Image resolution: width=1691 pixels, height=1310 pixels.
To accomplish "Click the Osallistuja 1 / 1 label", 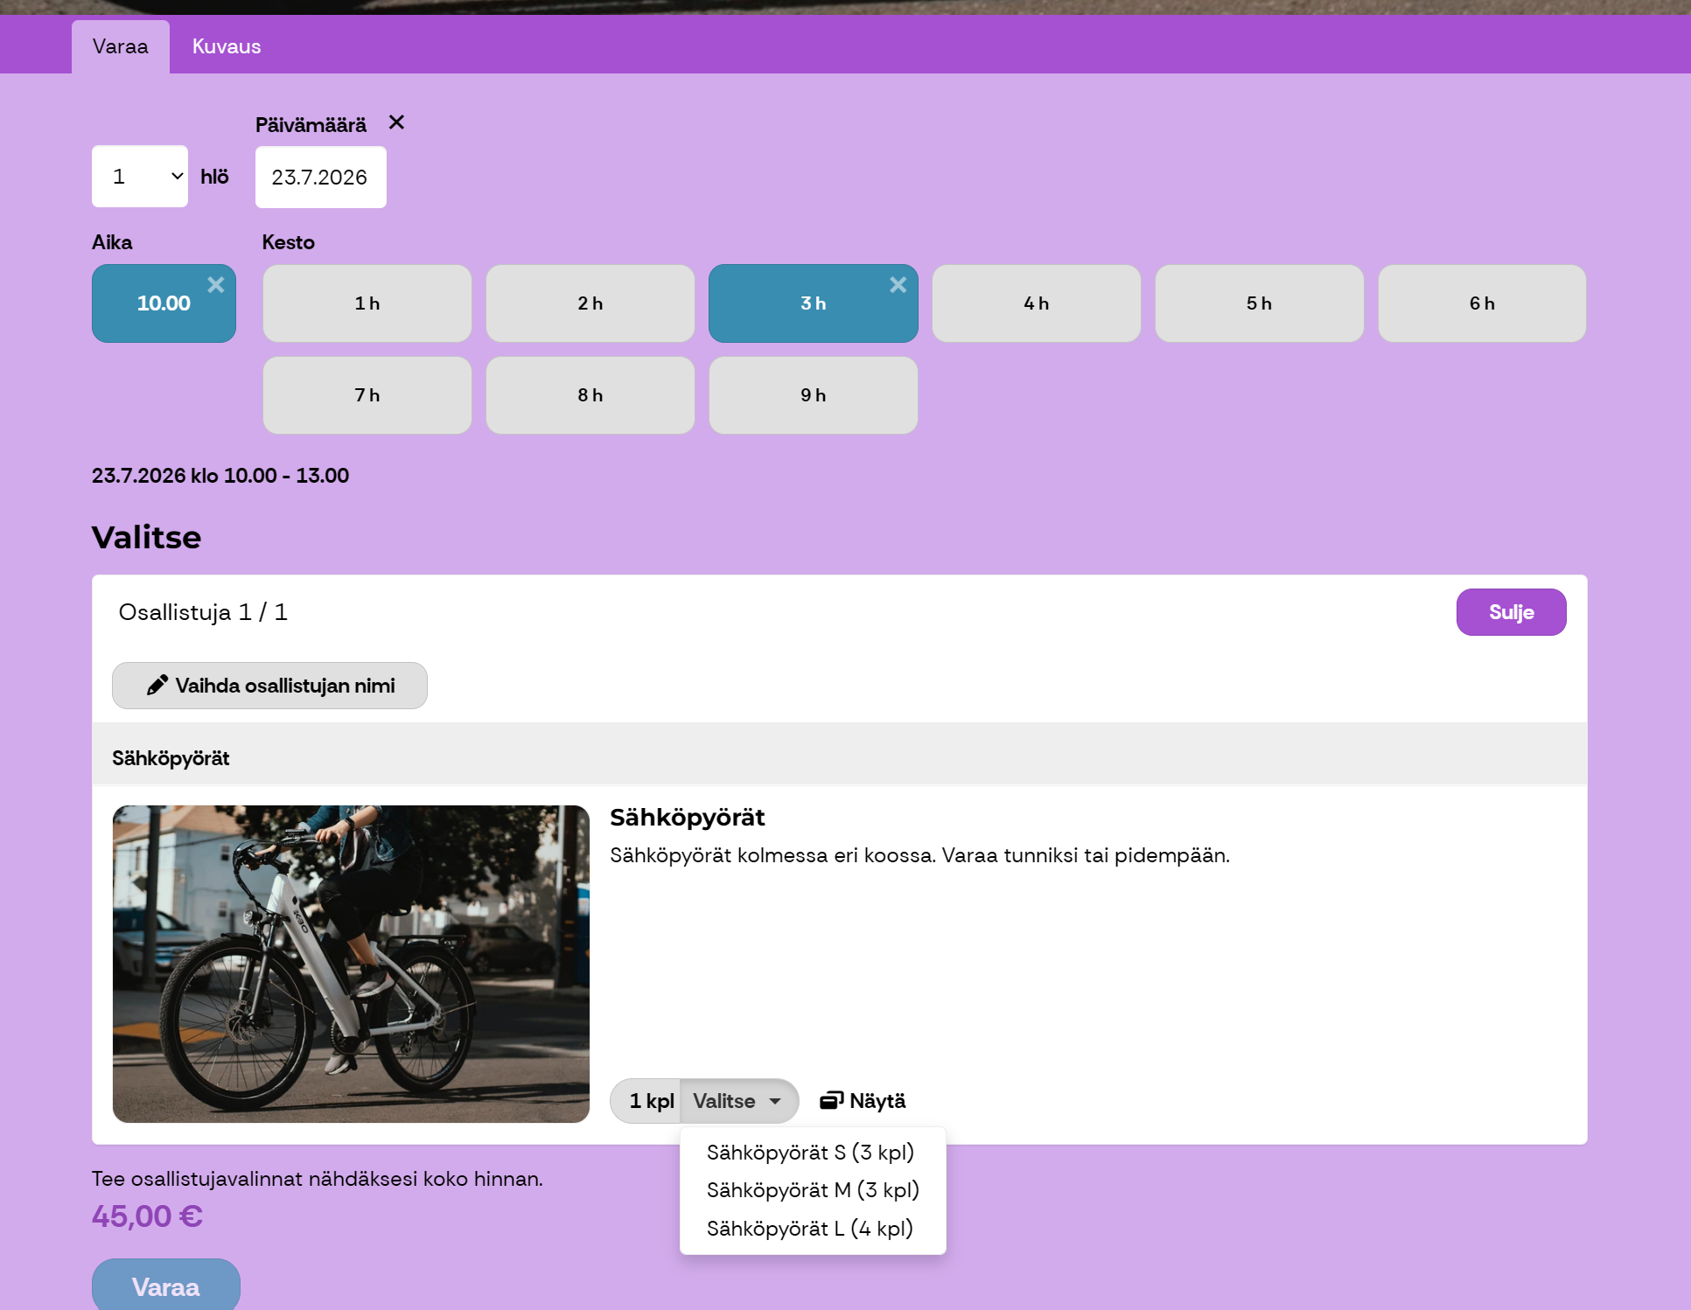I will pos(203,612).
